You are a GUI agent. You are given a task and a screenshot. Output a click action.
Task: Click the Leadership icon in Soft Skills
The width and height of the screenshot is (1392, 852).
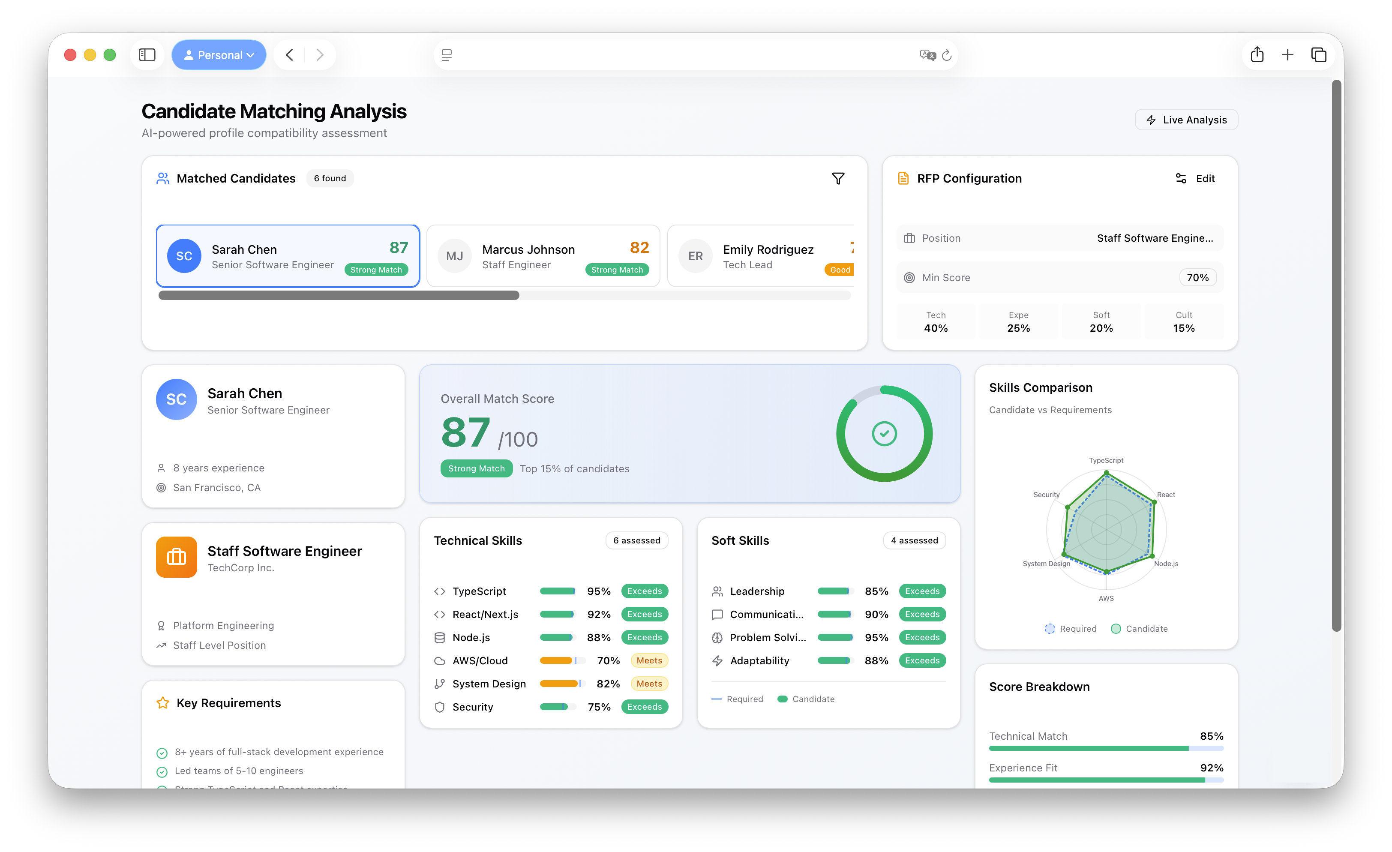click(717, 591)
